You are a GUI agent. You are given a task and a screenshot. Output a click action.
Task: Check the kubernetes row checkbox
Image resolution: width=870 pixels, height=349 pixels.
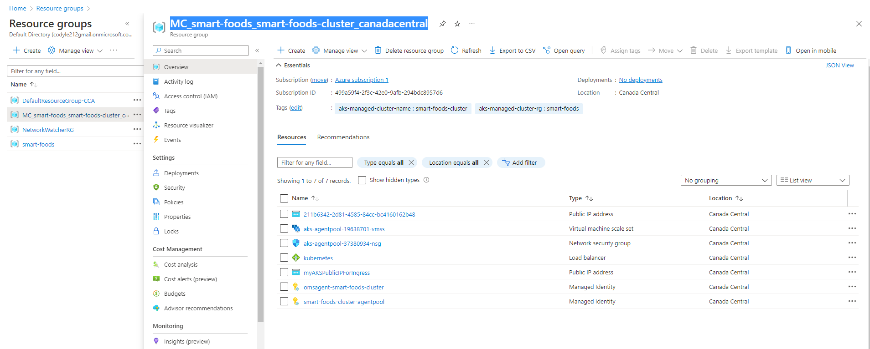point(284,258)
